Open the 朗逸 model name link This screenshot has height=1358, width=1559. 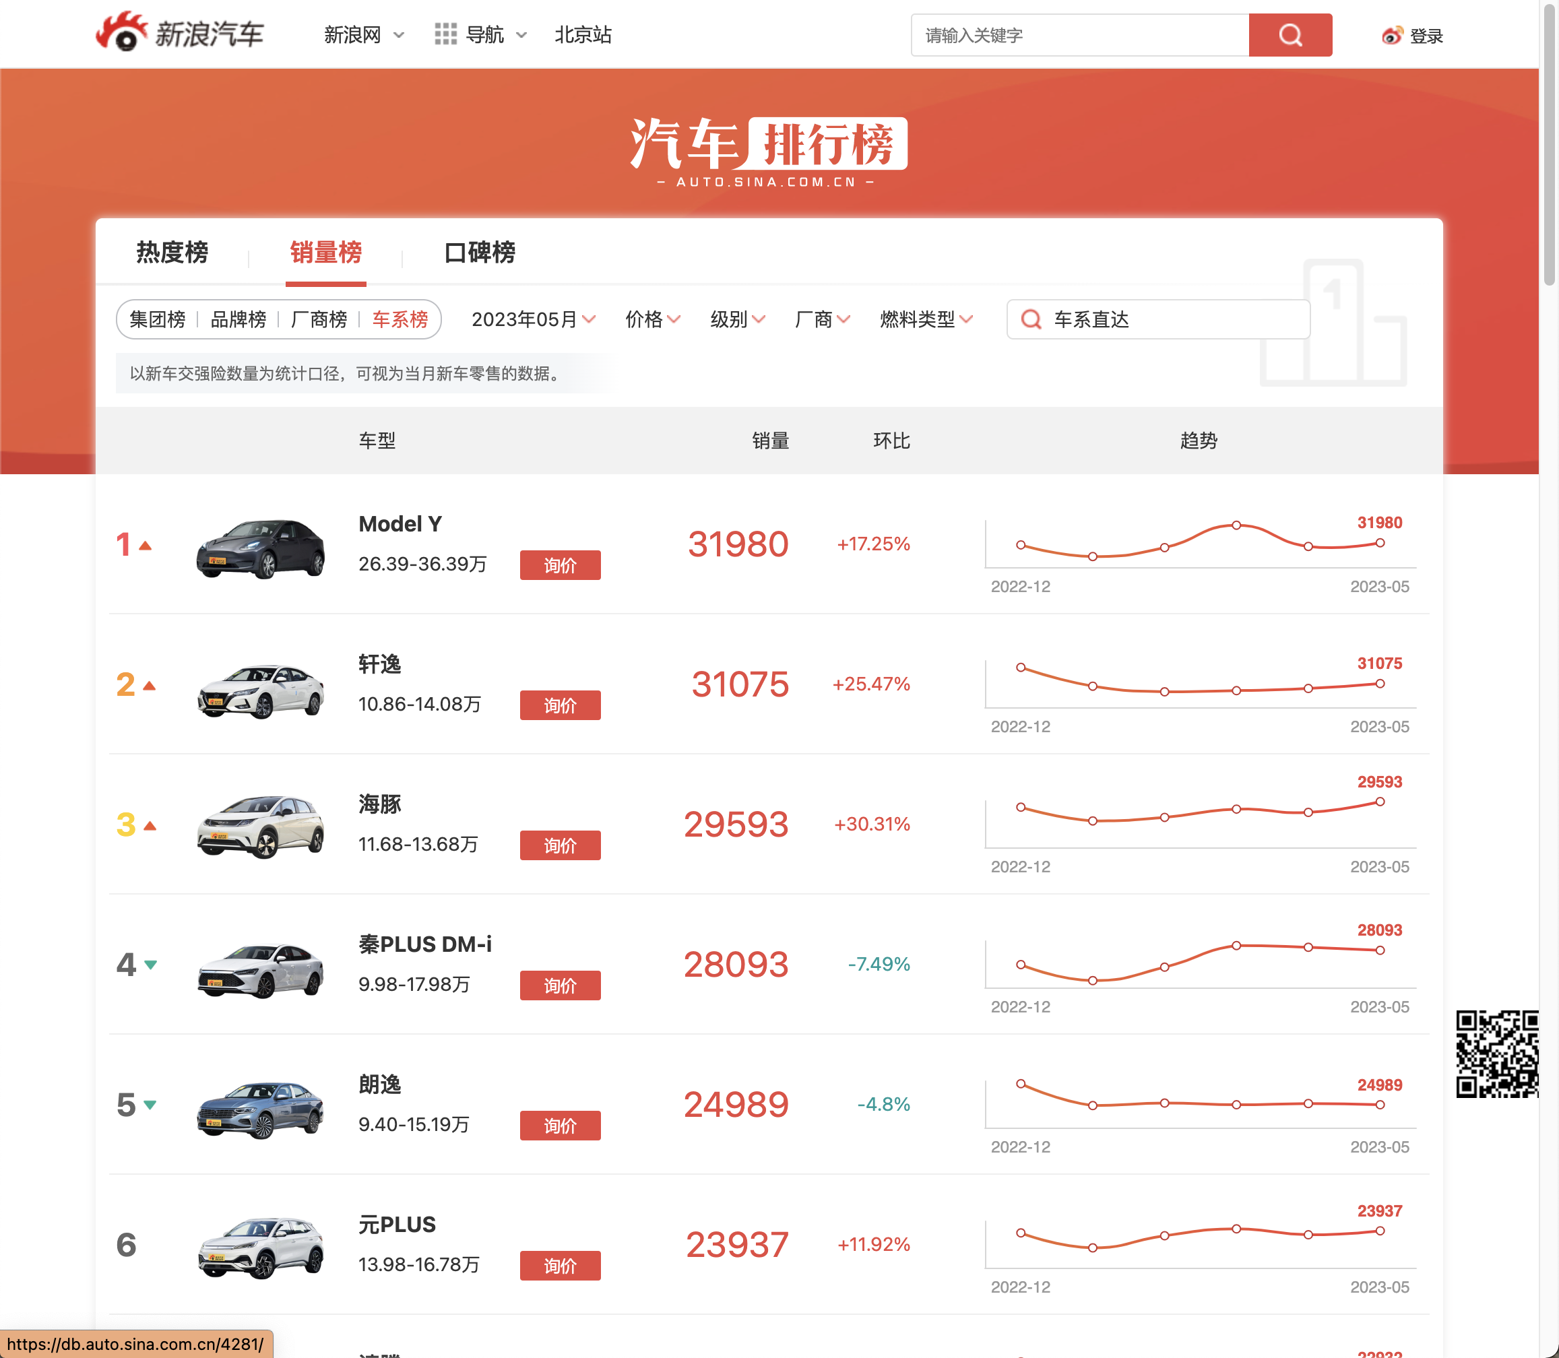pyautogui.click(x=380, y=1085)
